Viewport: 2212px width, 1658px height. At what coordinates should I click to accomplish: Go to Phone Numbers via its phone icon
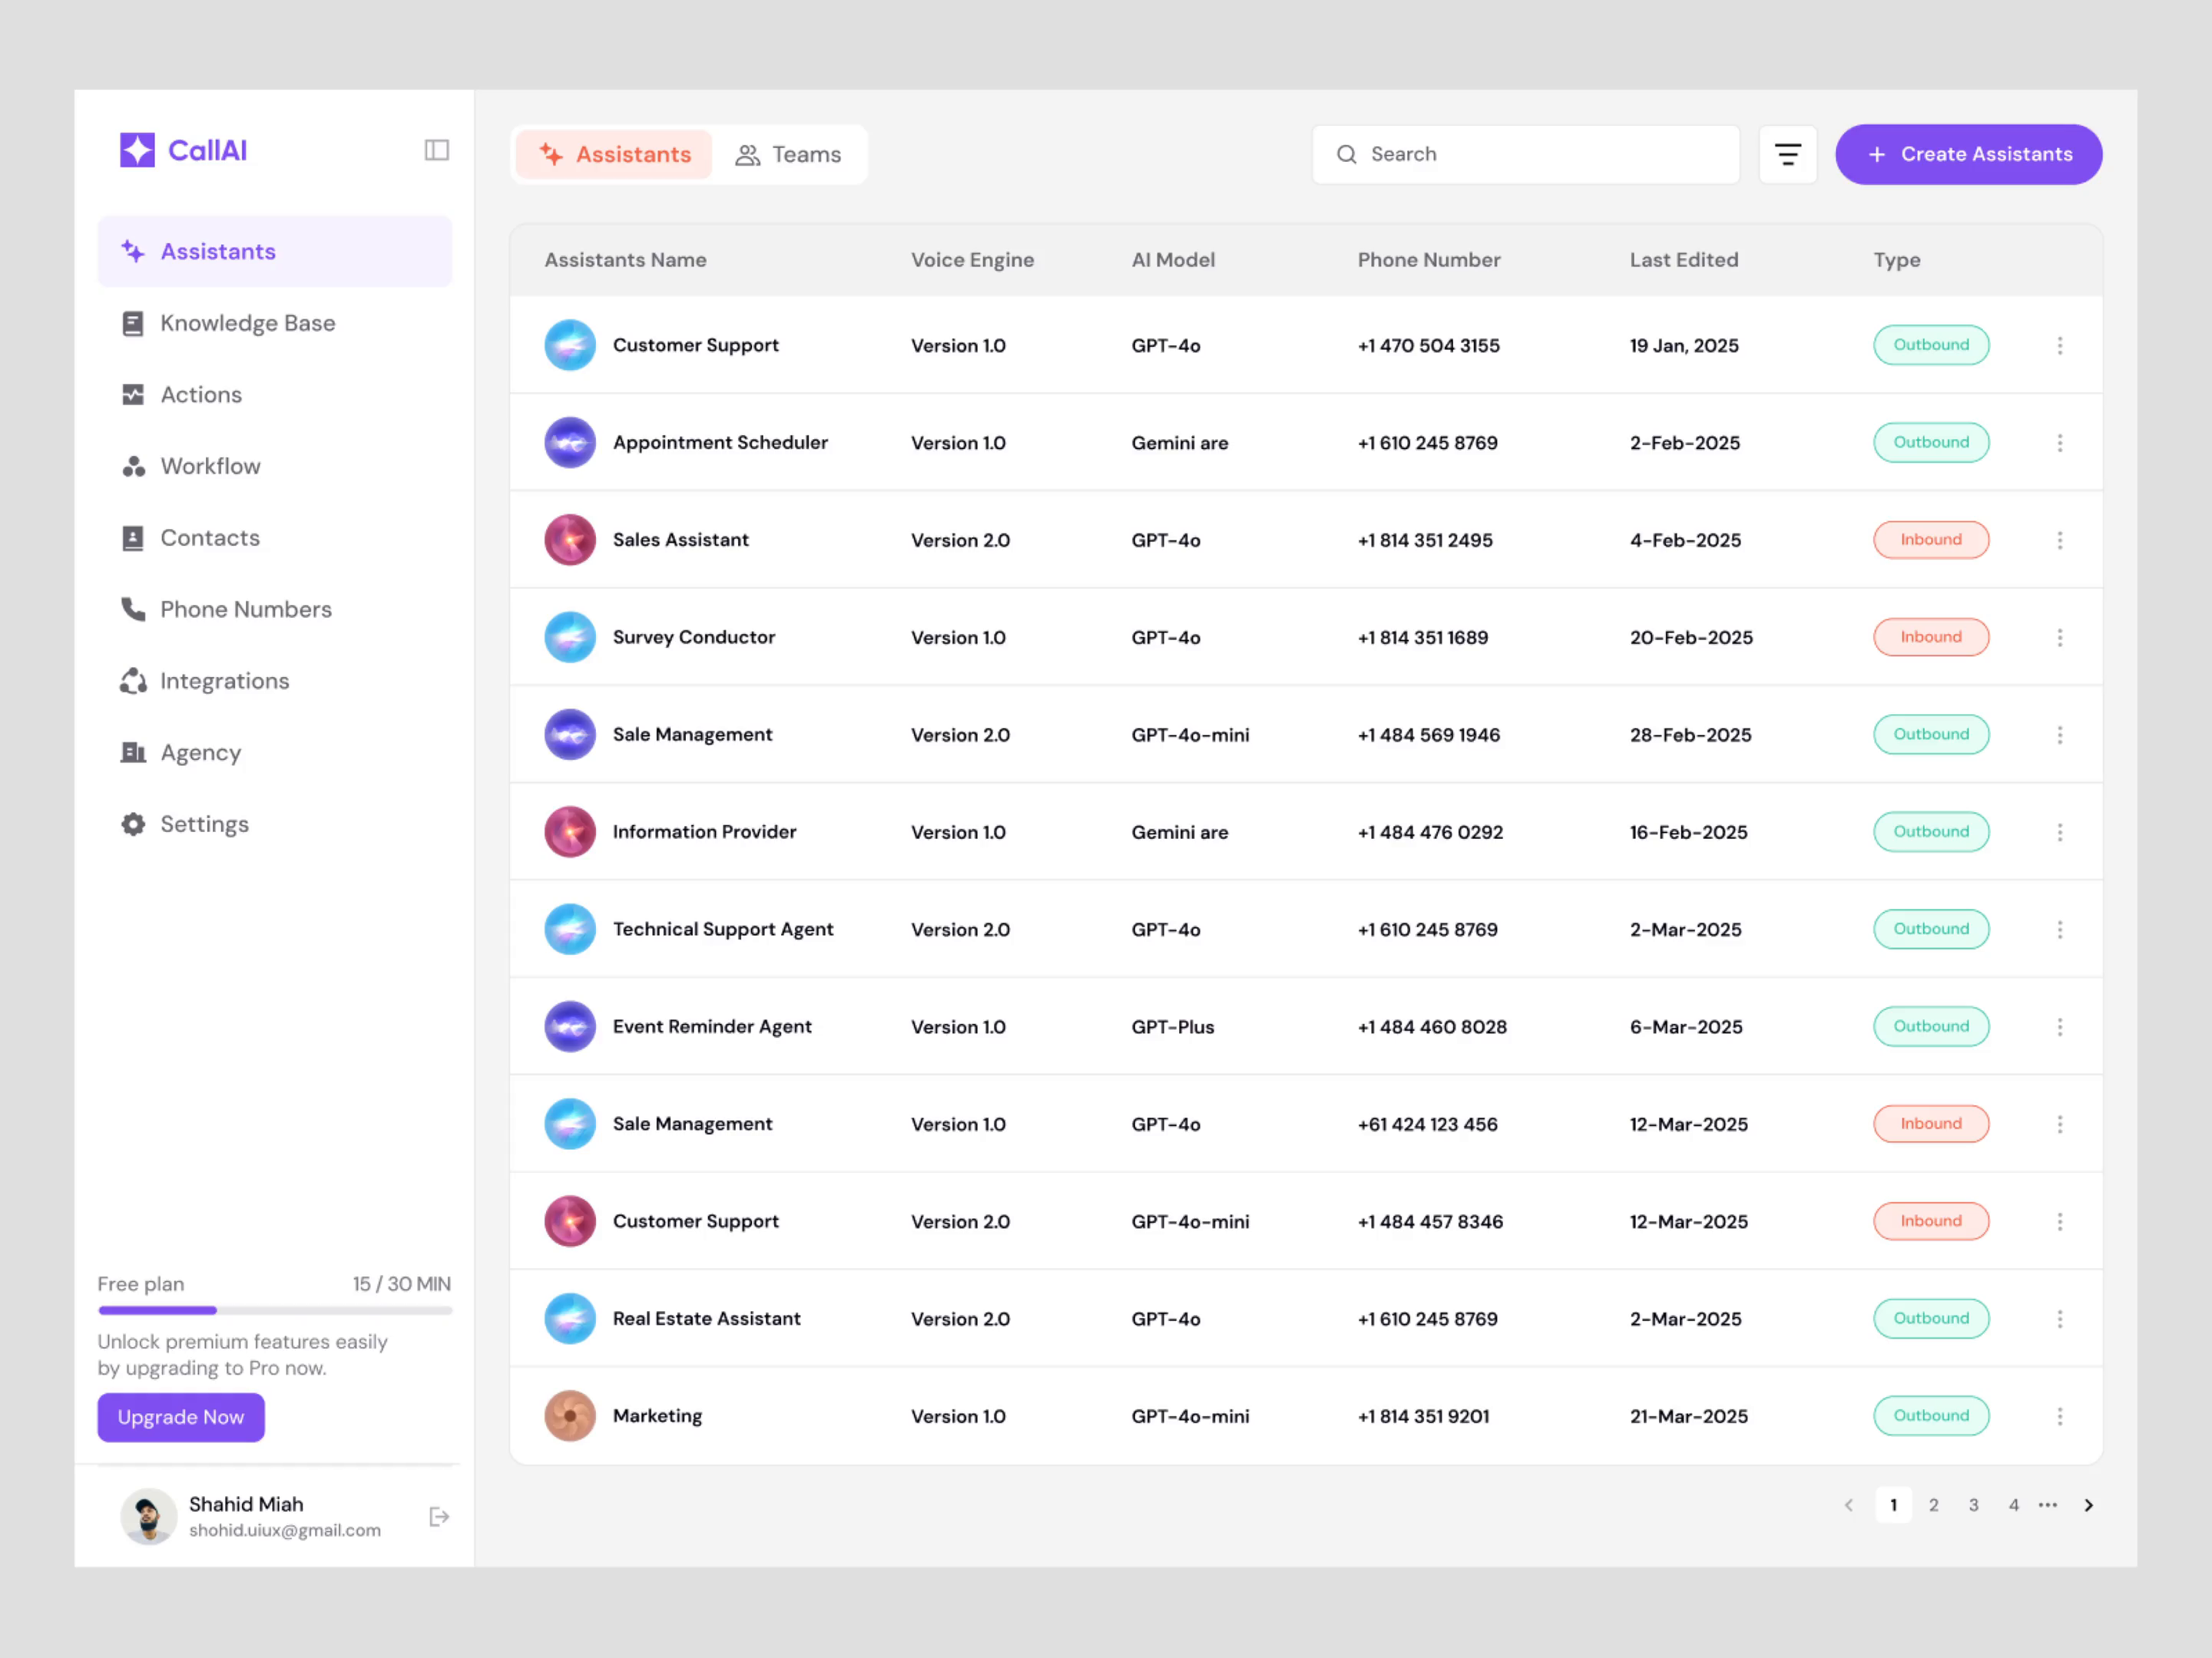click(134, 609)
